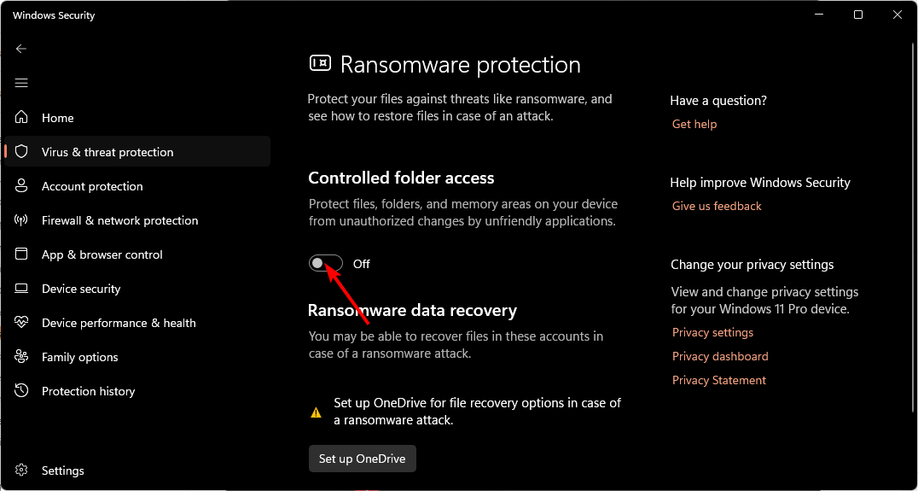Screen dimensions: 918x491
Task: Click the Set up OneDrive button
Action: click(x=363, y=459)
